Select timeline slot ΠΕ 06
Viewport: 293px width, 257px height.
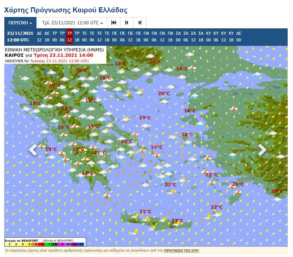pos(122,37)
